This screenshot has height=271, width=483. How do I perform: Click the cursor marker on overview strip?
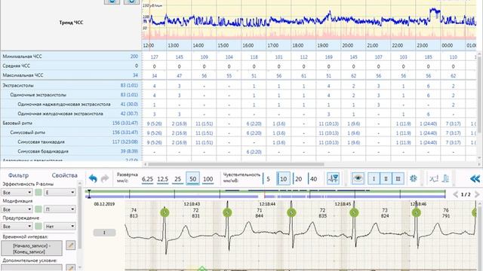click(89, 194)
